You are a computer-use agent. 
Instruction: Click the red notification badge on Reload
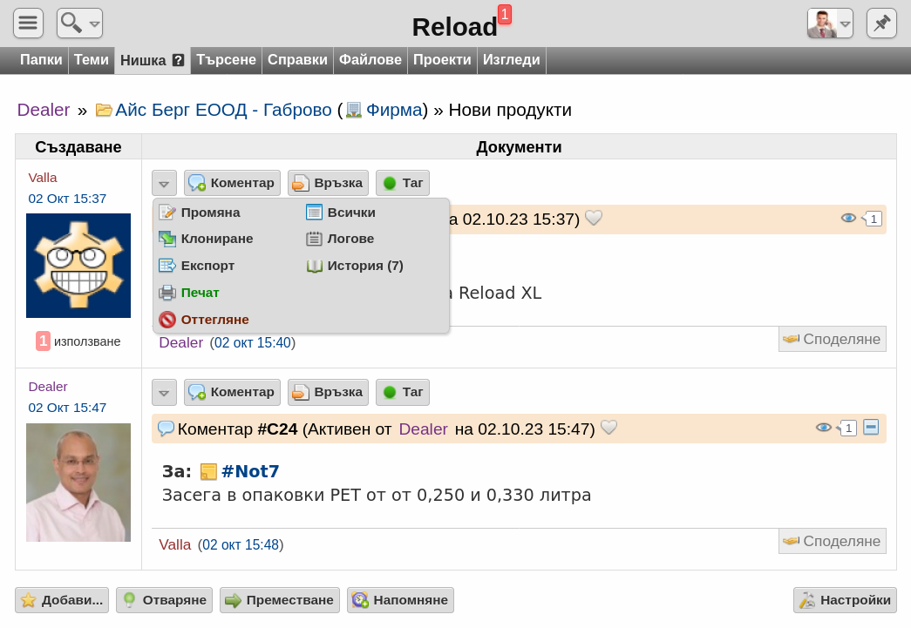coord(504,14)
